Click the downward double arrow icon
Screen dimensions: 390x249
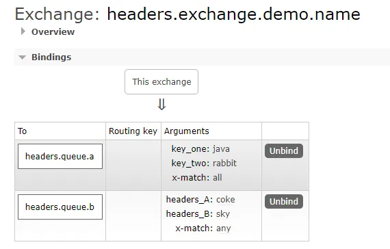pos(161,105)
